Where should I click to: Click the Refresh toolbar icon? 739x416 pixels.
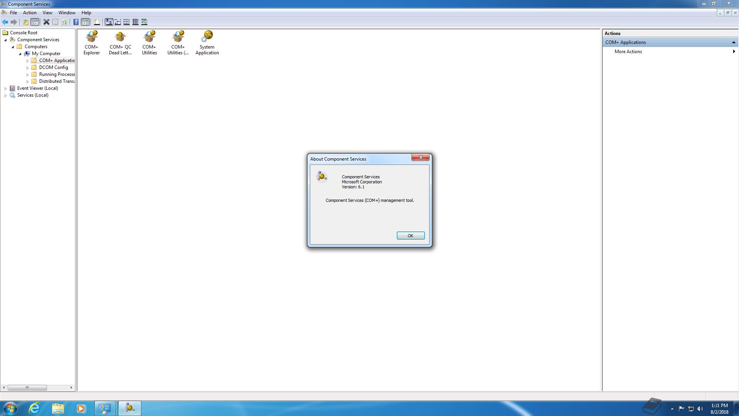[x=64, y=22]
